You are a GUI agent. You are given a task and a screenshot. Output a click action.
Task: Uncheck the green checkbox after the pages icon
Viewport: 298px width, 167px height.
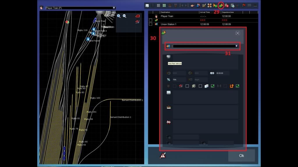(x=212, y=86)
